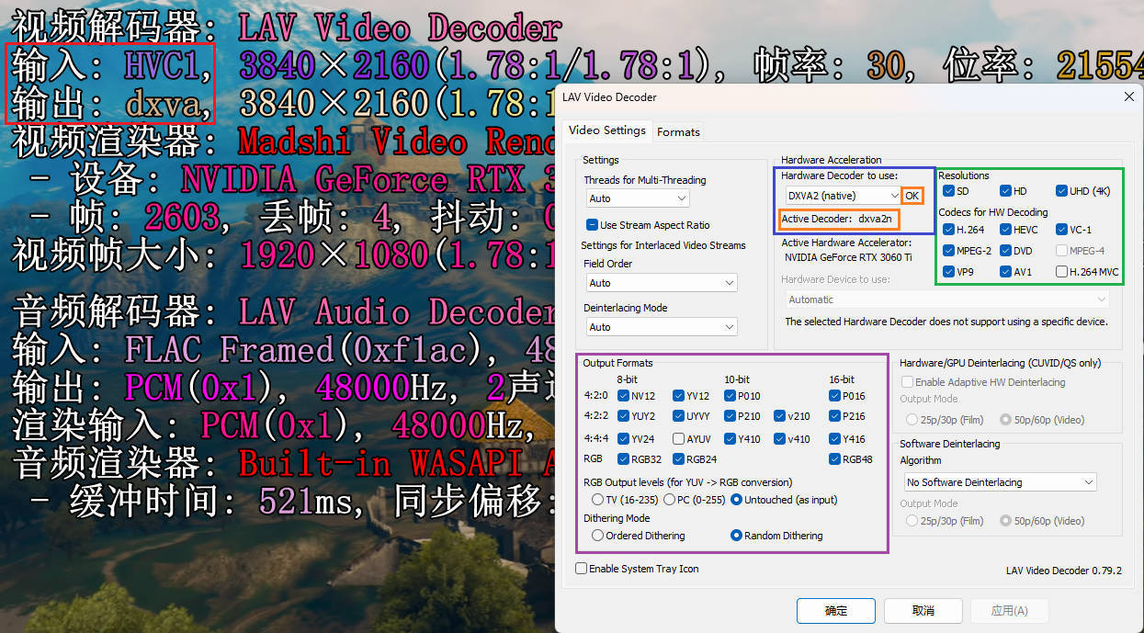Switch to the Formats tab
This screenshot has width=1144, height=633.
point(678,132)
